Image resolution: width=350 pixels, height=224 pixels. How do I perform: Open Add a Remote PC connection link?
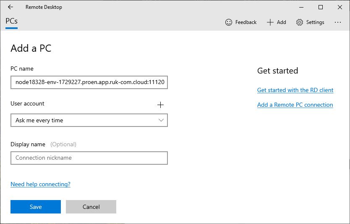tap(295, 105)
